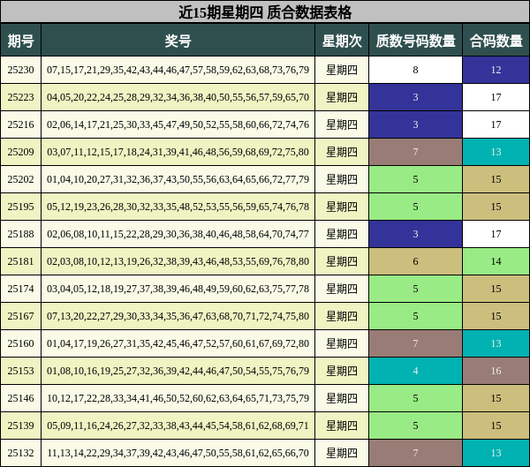Select the winning numbers for issue 25195
This screenshot has height=467, width=530.
click(178, 207)
